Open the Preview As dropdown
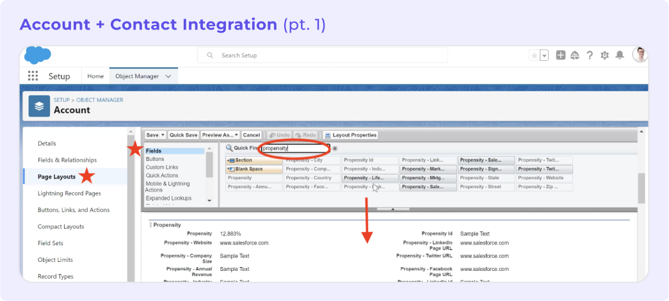Screen dimensions: 669x301 [x=220, y=135]
